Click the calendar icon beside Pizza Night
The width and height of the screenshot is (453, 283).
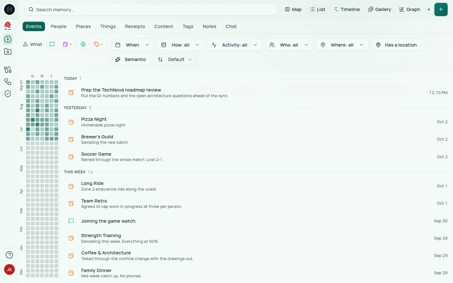(x=71, y=122)
